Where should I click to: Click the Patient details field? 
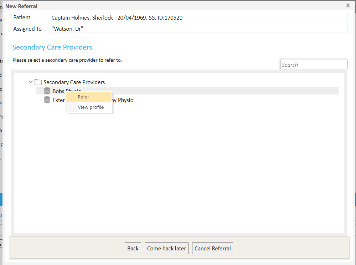tap(198, 17)
